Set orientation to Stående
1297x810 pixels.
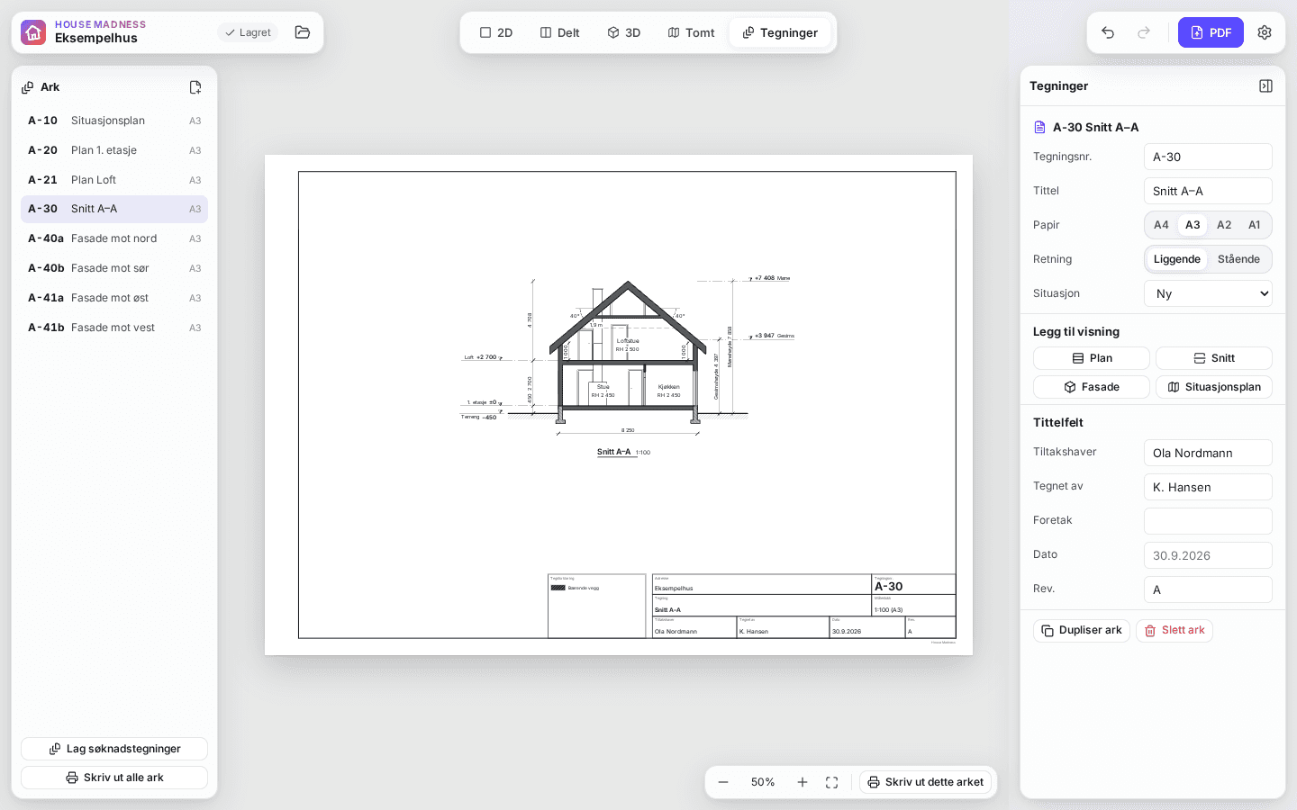tap(1239, 259)
